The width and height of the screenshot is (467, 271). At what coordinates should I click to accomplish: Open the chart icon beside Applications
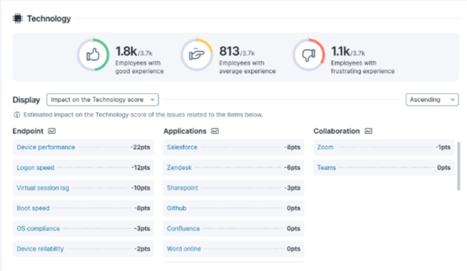tap(215, 131)
